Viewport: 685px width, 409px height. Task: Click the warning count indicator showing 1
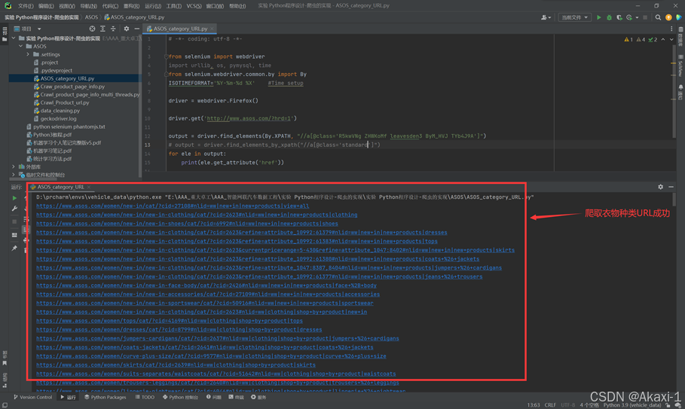click(628, 39)
